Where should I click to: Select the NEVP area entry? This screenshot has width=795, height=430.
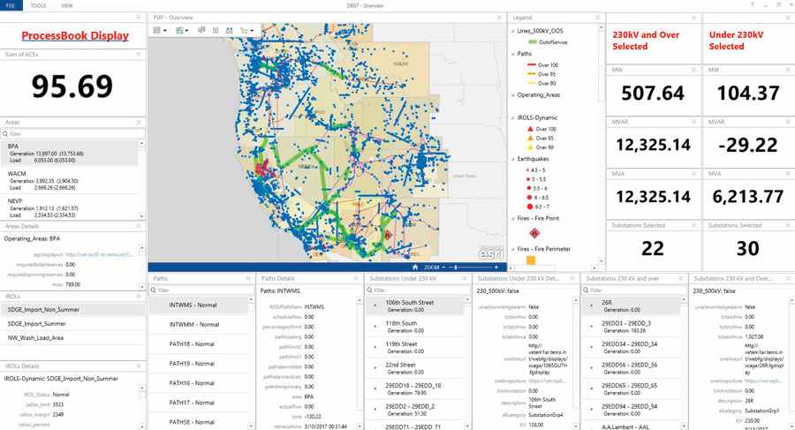click(x=69, y=207)
